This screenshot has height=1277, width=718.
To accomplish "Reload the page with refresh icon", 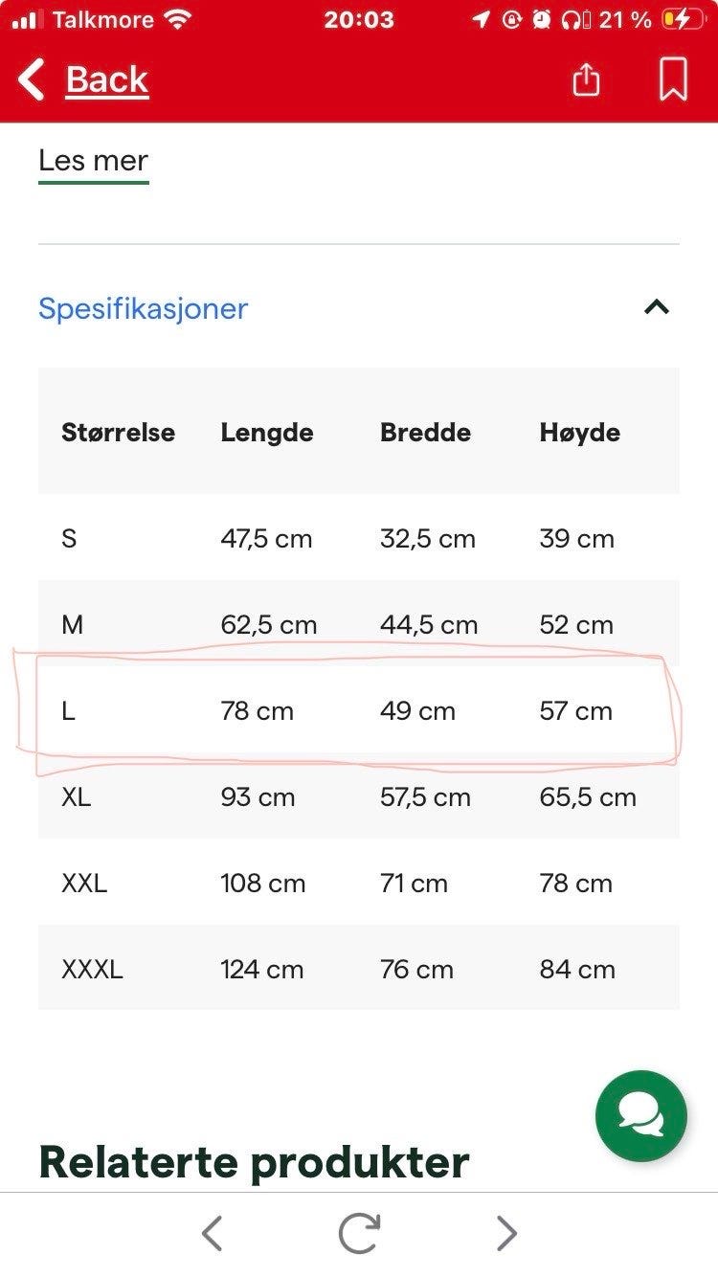I will (359, 1234).
